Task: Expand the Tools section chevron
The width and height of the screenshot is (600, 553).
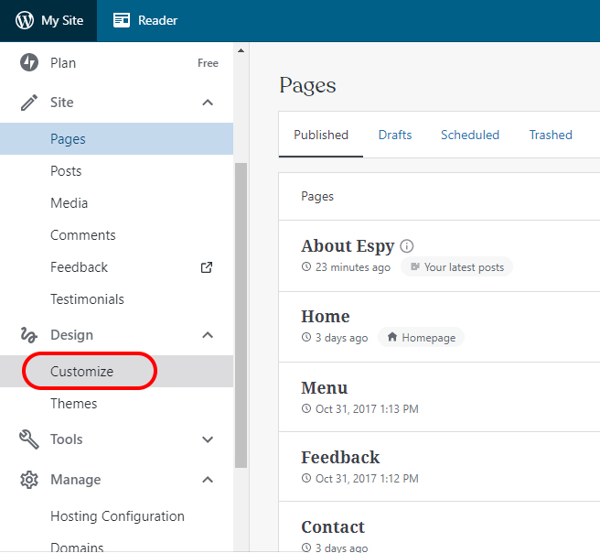Action: click(208, 439)
